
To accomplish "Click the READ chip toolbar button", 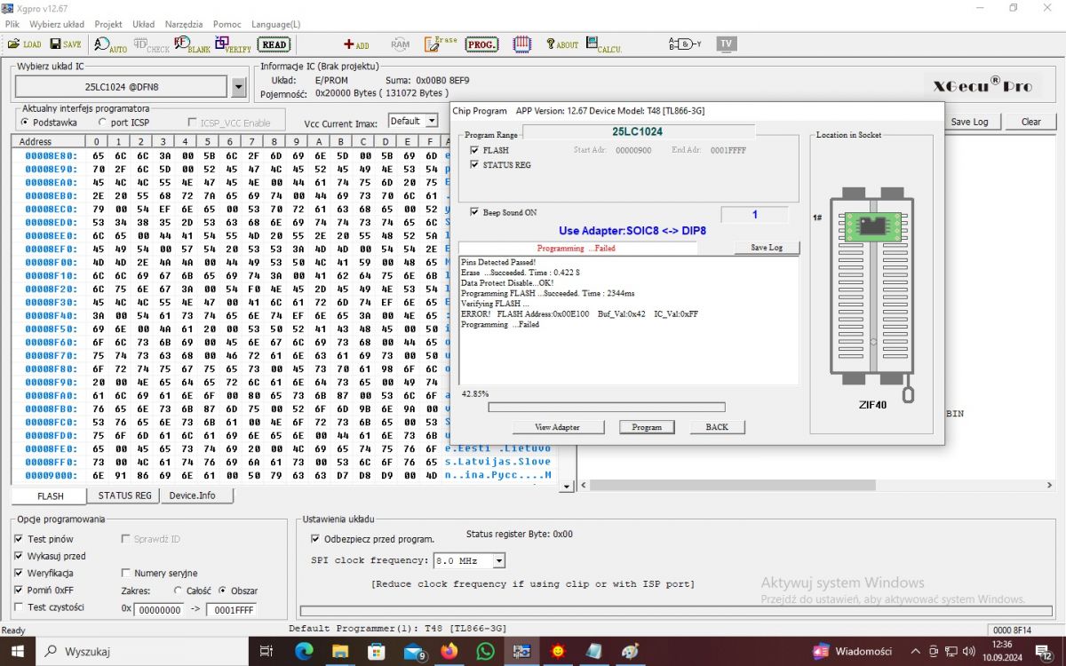I will [274, 44].
